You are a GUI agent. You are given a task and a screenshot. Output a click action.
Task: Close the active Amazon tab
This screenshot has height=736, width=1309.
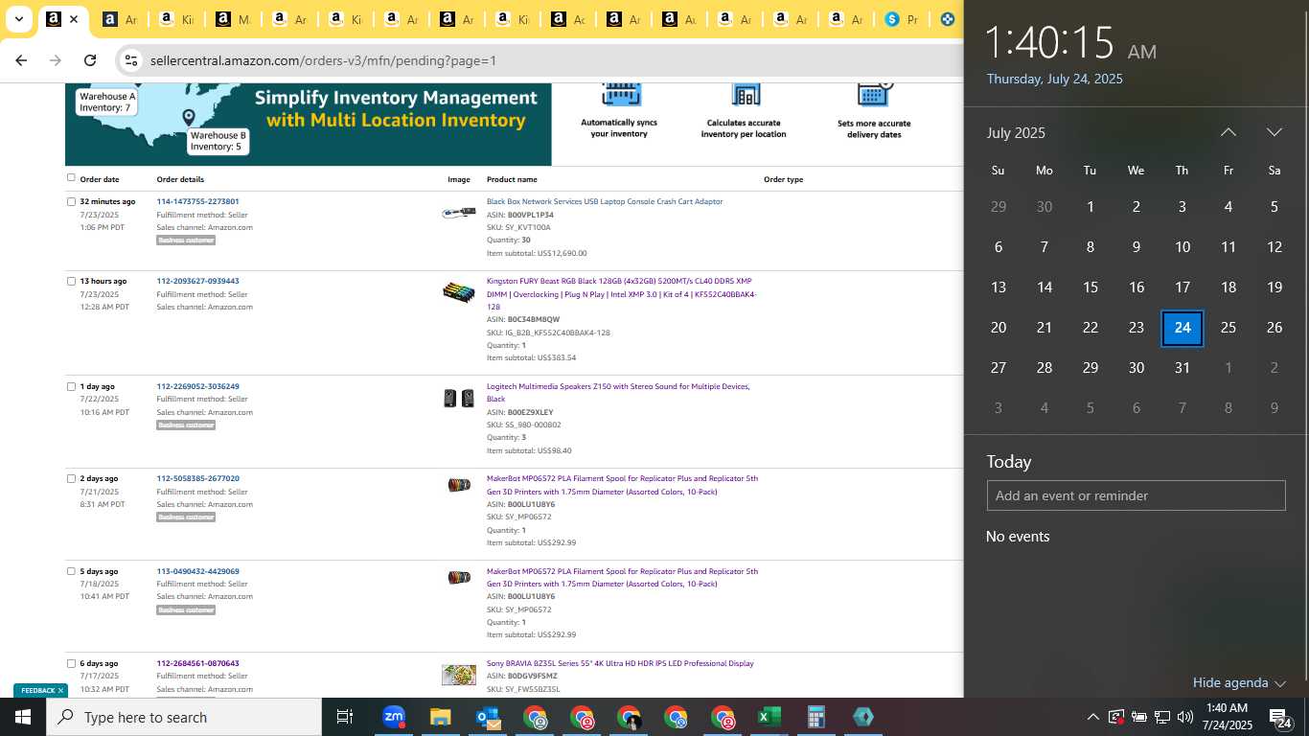pos(74,19)
